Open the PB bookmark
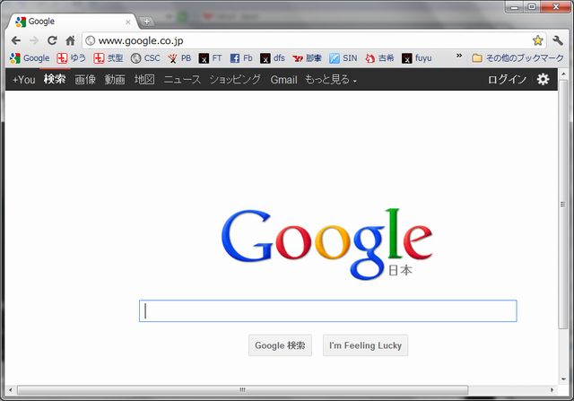The height and width of the screenshot is (401, 574). (179, 57)
